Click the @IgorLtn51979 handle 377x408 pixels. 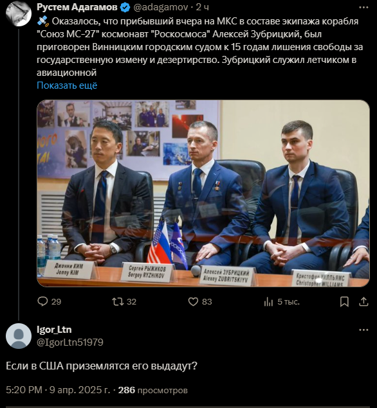click(x=70, y=342)
